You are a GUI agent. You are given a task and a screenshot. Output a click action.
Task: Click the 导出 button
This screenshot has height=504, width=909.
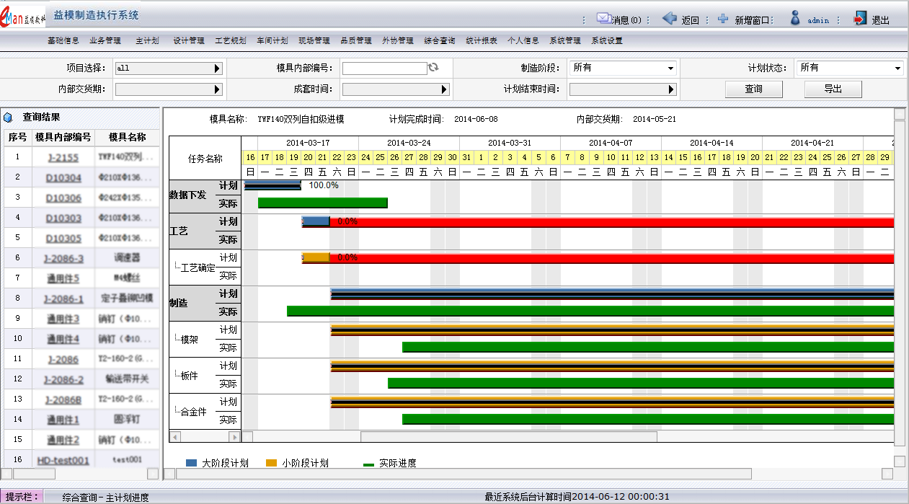[x=833, y=89]
